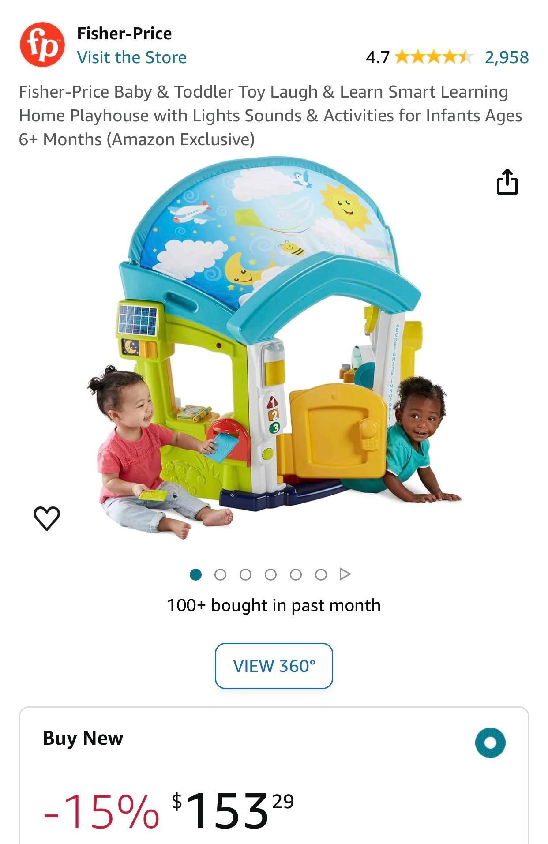Select the Buy New radio option
Viewport: 548px width, 844px height.
490,743
